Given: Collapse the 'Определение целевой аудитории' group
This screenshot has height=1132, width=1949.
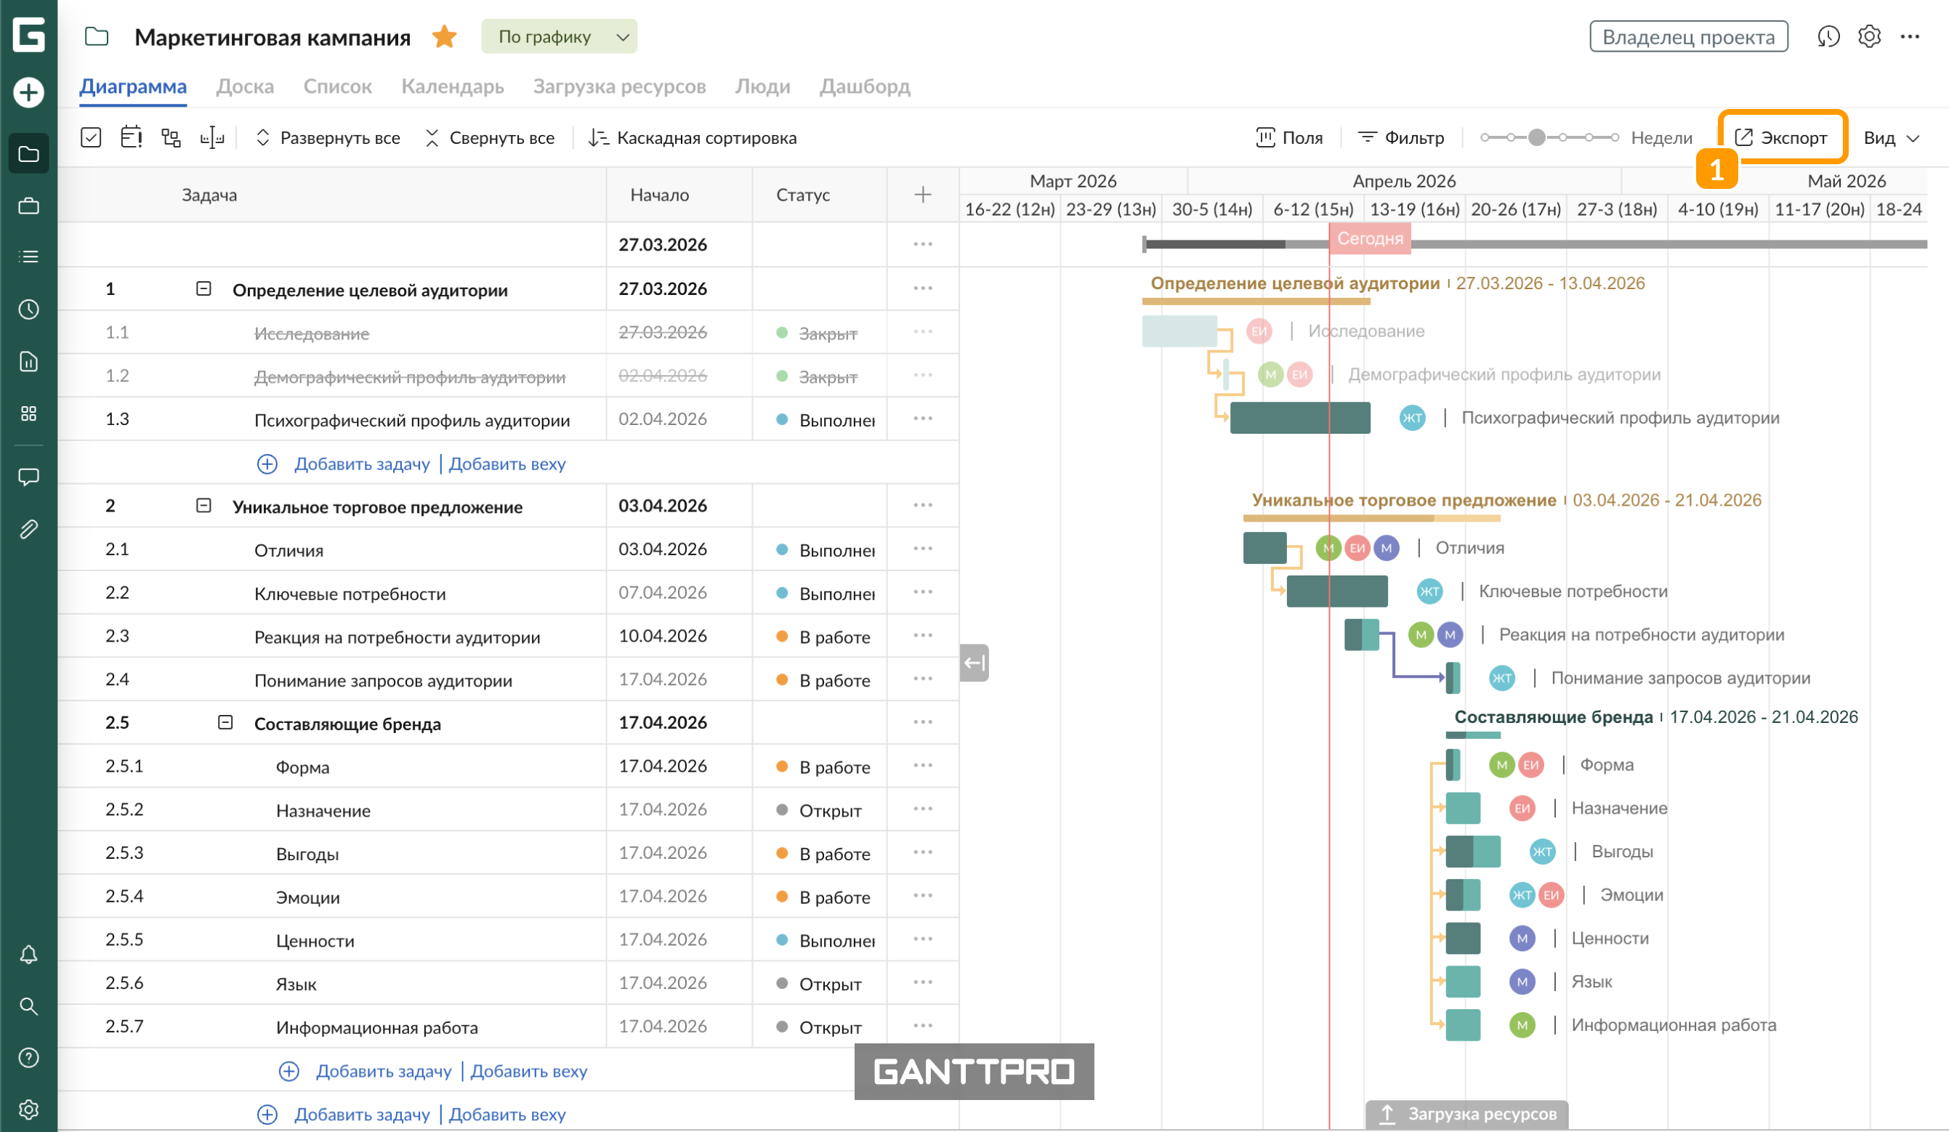Looking at the screenshot, I should click(x=203, y=288).
